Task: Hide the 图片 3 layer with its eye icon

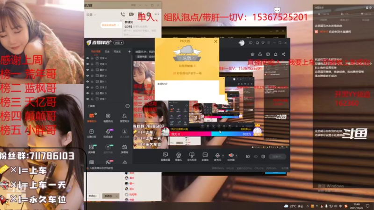Action: (x=87, y=70)
